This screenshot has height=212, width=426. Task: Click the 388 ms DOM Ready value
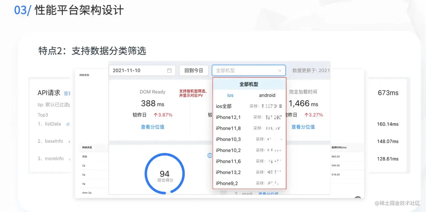tap(152, 103)
